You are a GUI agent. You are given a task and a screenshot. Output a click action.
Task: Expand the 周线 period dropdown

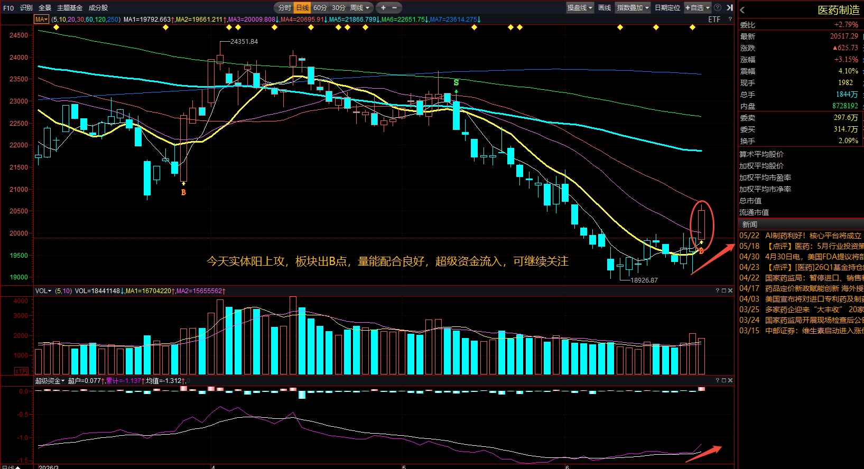click(361, 7)
